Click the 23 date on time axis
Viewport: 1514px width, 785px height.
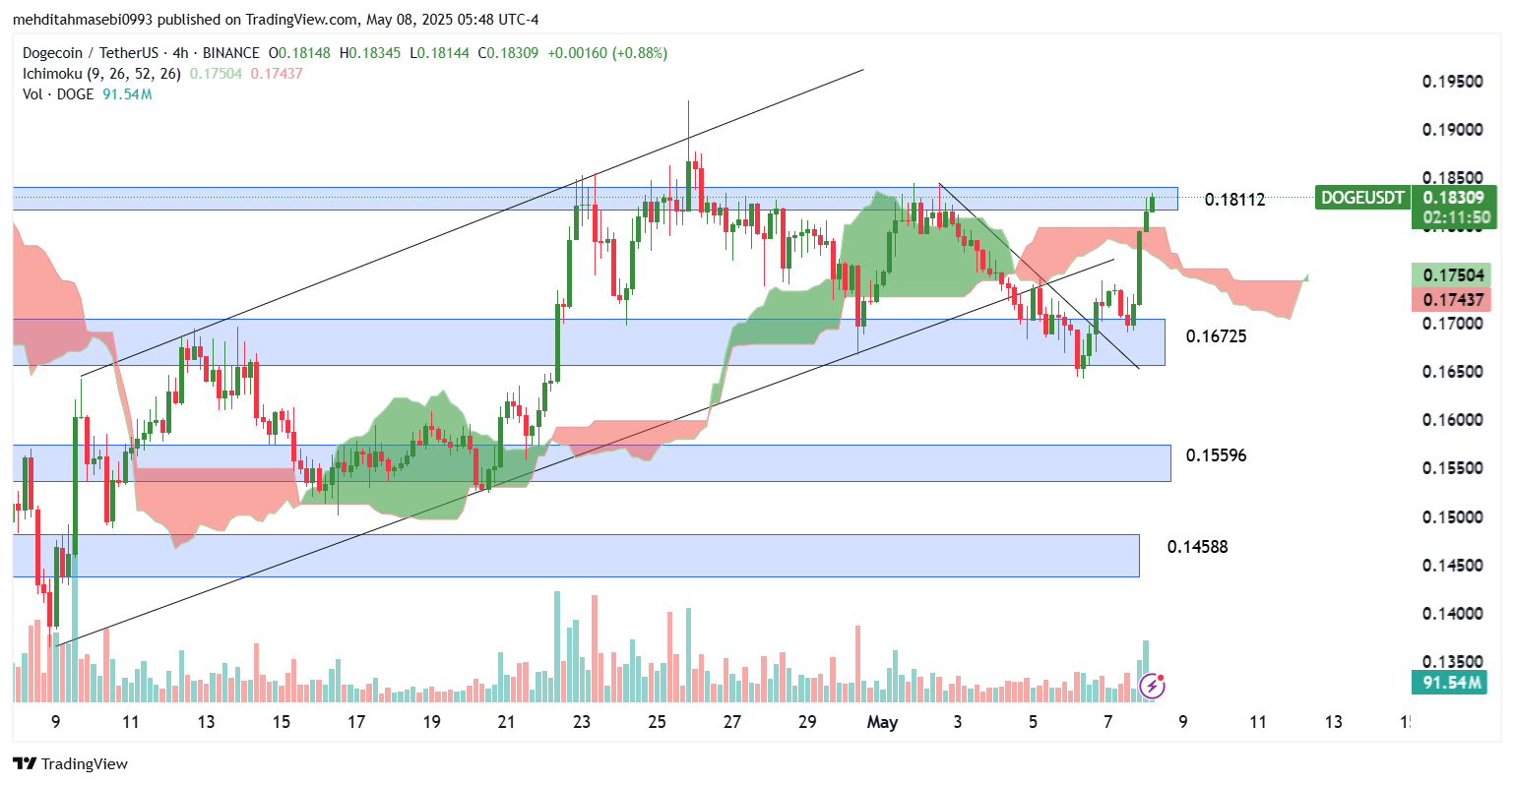582,723
